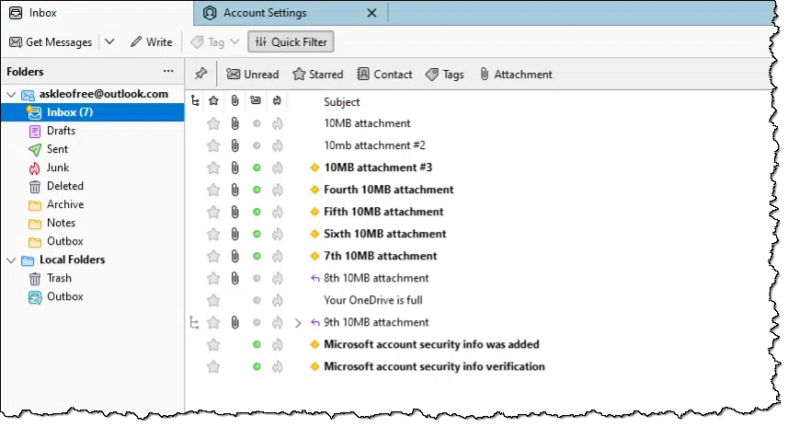Toggle read status of Fourth 10MB attachment
The height and width of the screenshot is (427, 788).
257,190
